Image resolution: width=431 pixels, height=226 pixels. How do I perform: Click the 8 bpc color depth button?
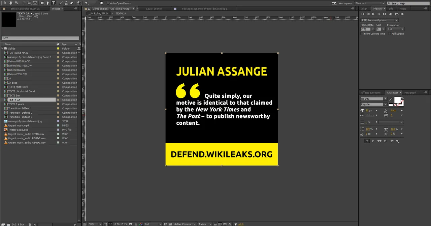[x=21, y=224]
